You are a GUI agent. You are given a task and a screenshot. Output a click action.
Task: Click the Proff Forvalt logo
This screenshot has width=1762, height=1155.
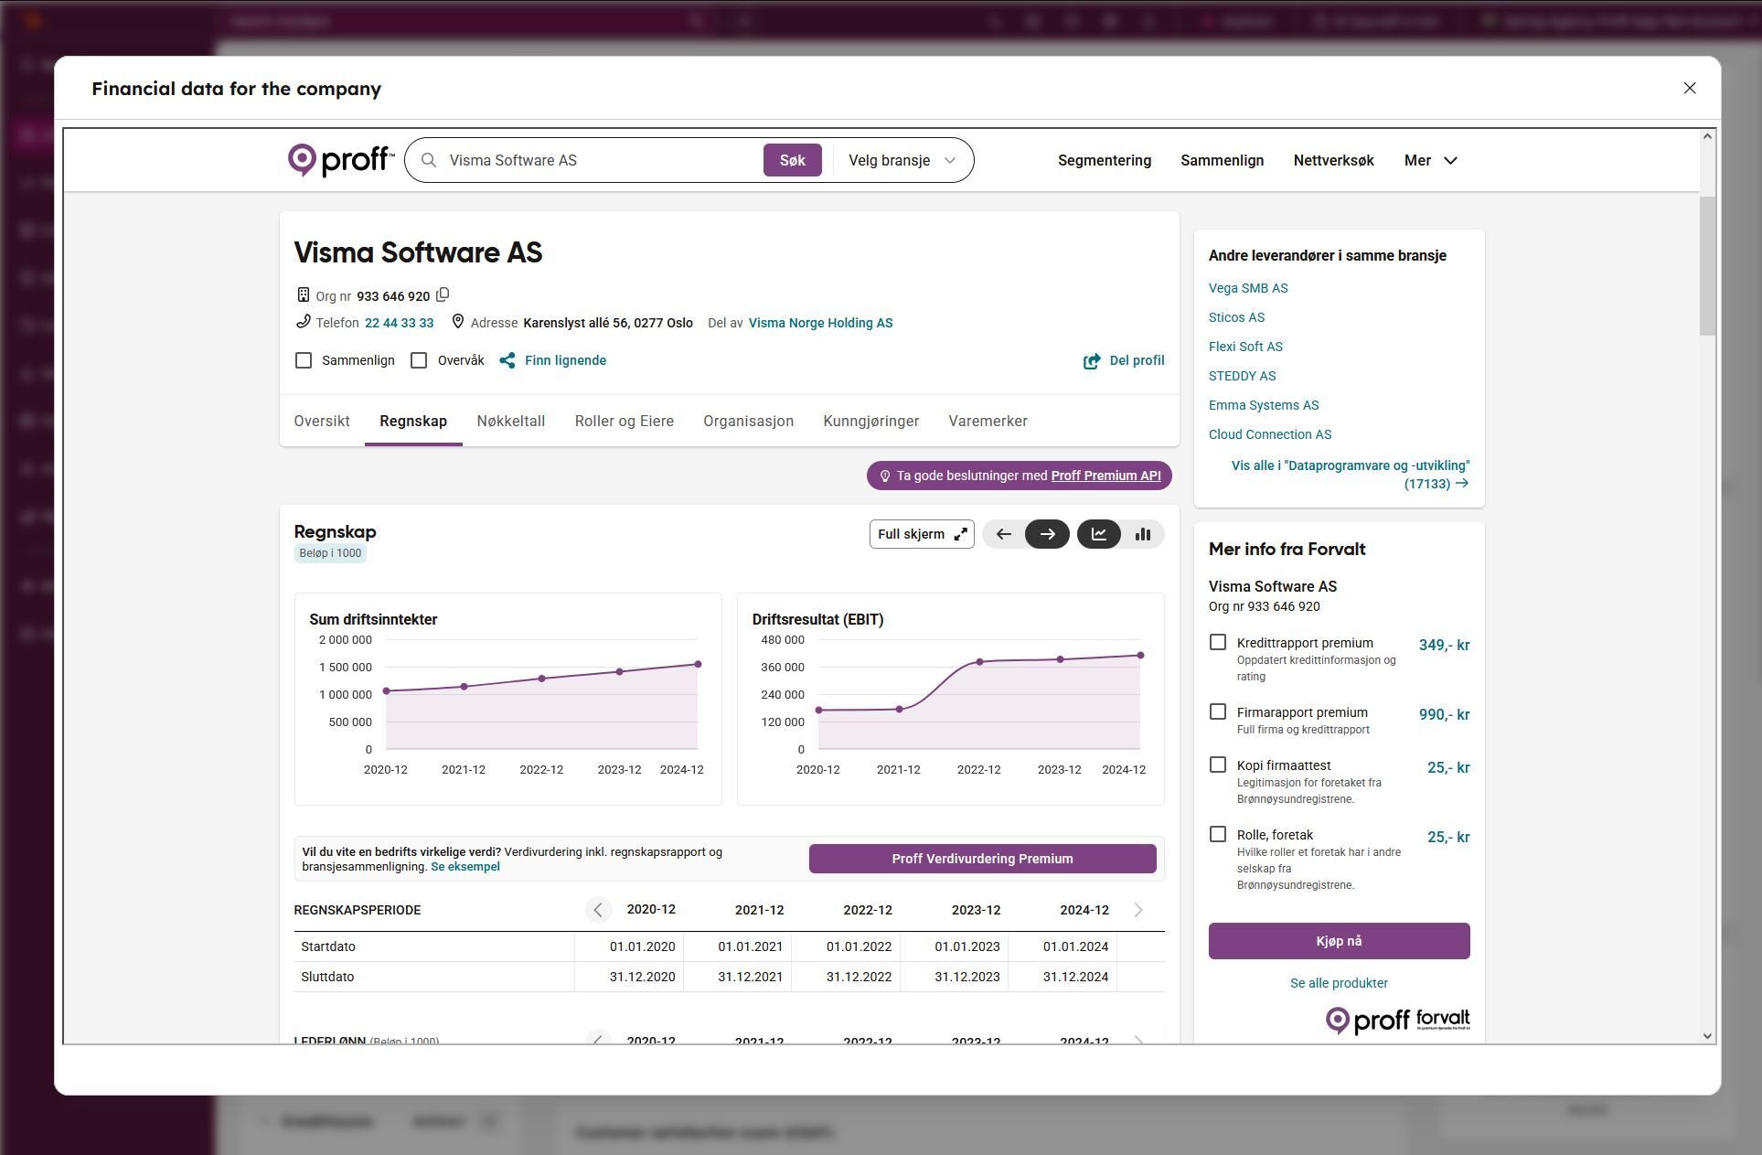click(1397, 1020)
